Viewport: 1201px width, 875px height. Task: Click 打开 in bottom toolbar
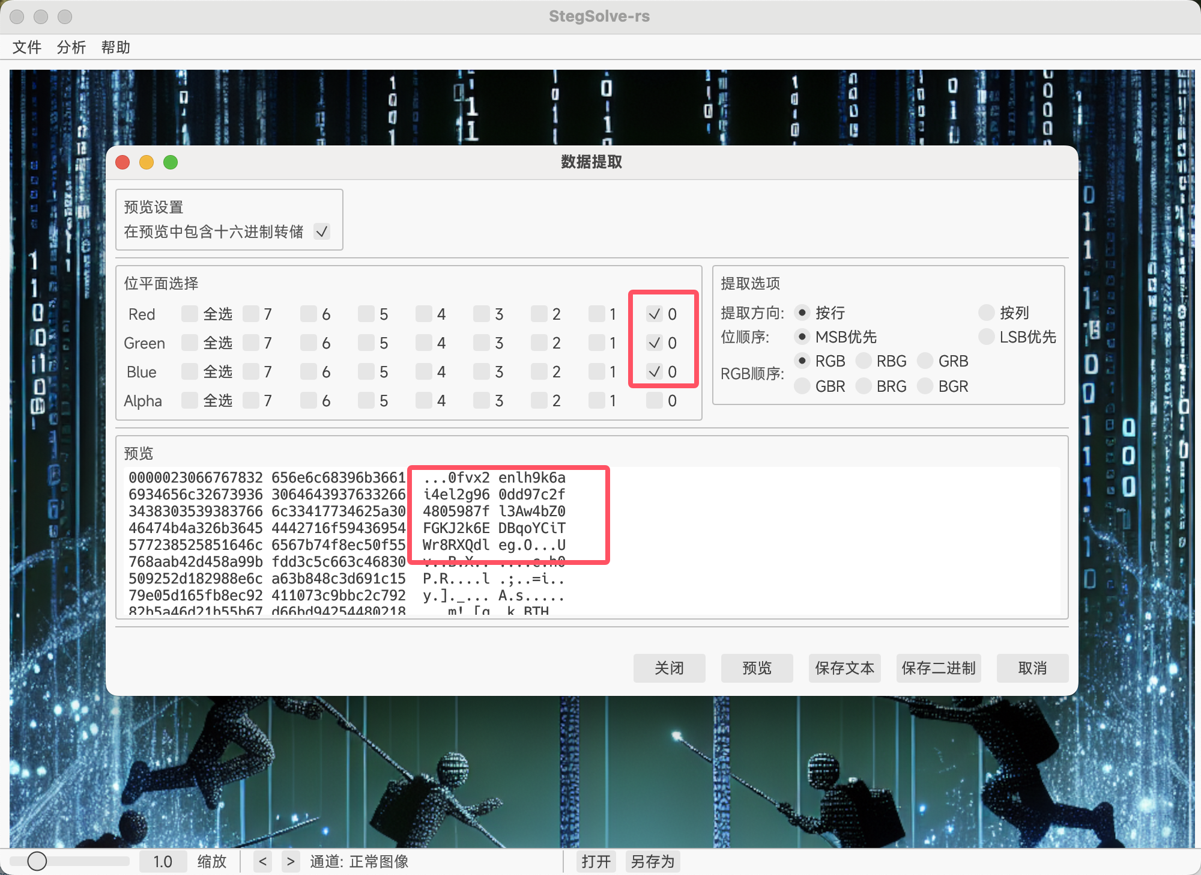(x=596, y=861)
